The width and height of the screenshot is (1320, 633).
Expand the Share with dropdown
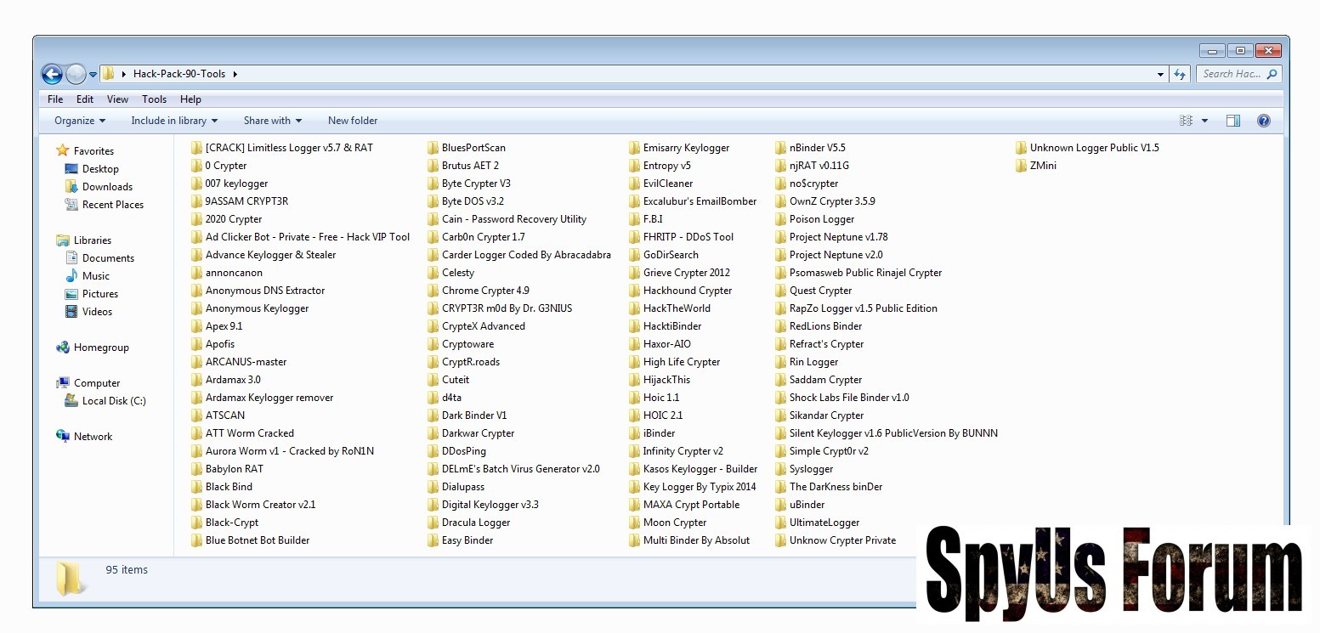point(272,121)
